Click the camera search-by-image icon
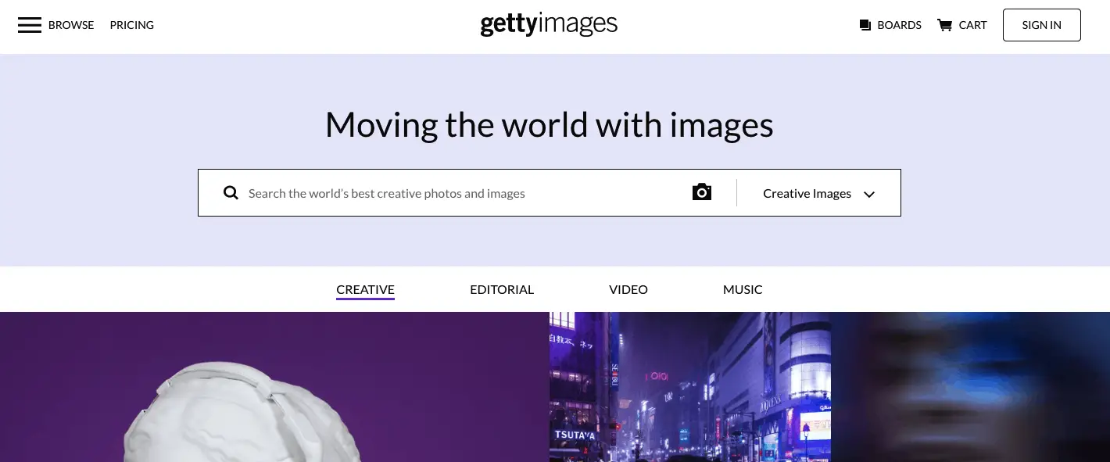The height and width of the screenshot is (462, 1110). coord(702,192)
